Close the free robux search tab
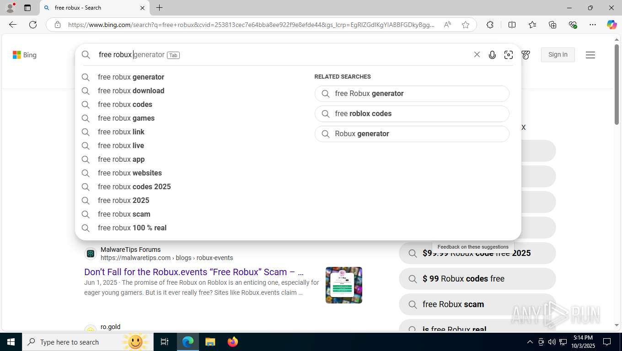Image resolution: width=622 pixels, height=351 pixels. point(142,8)
